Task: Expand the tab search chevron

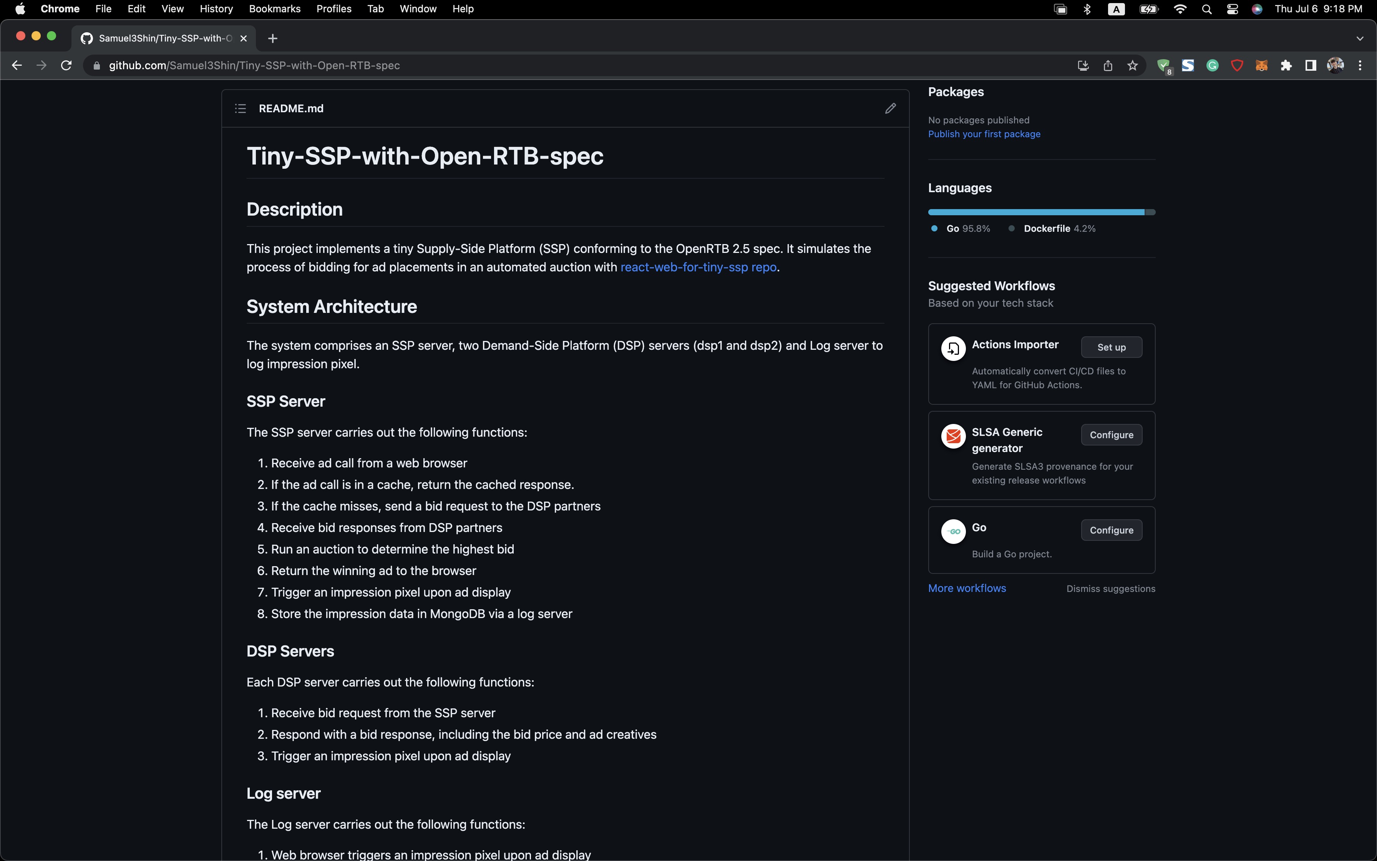Action: 1359,38
